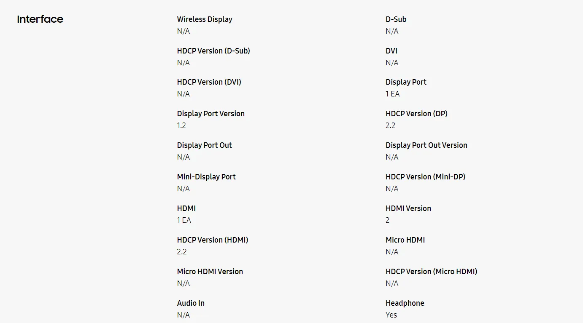583x323 pixels.
Task: Select the HDMI Version label
Action: (408, 208)
